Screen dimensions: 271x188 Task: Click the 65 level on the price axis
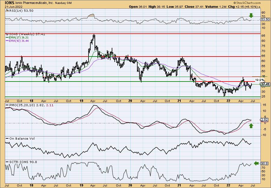(263, 56)
